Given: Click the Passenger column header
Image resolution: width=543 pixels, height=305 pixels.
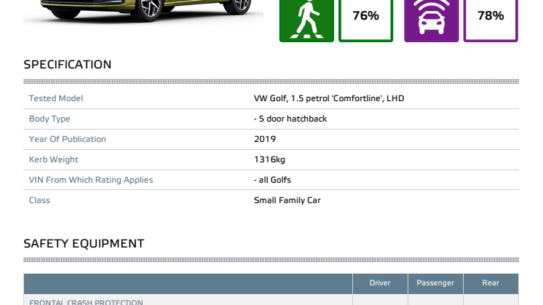Looking at the screenshot, I should pos(435,283).
